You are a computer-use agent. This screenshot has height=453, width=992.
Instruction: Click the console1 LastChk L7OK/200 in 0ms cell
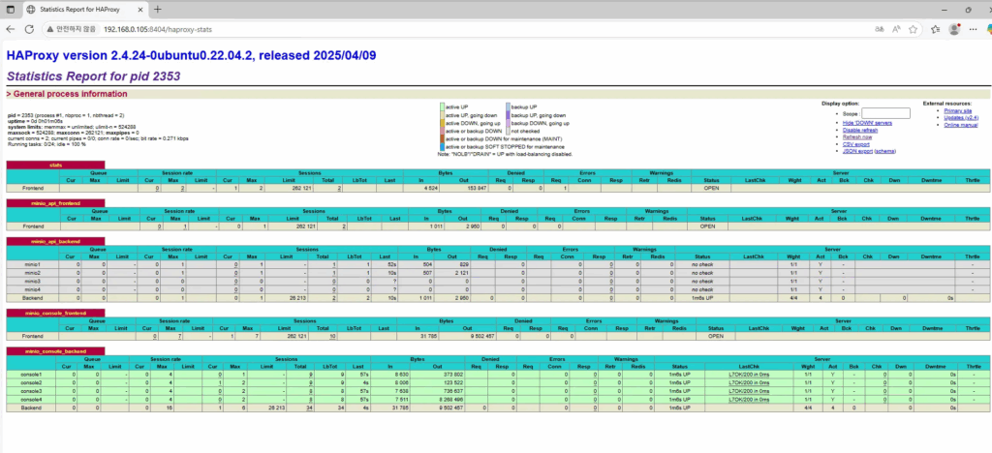click(749, 374)
